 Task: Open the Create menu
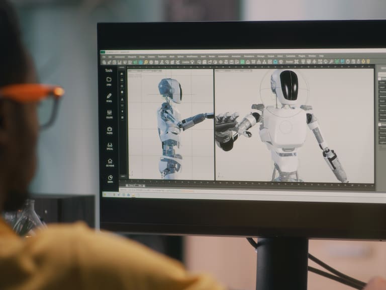(x=151, y=57)
